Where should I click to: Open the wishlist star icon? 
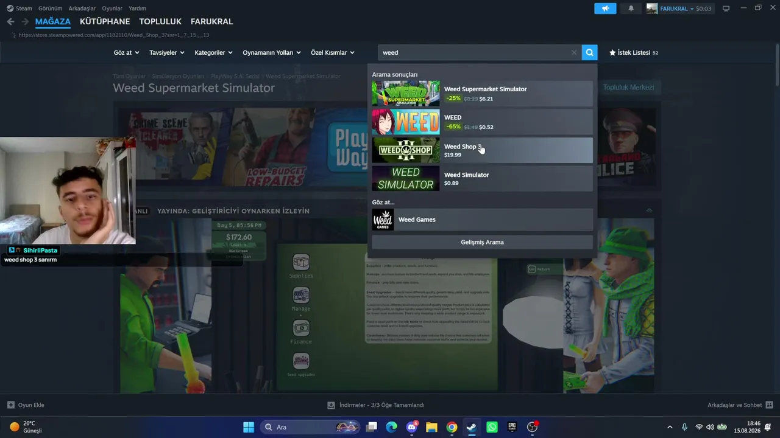(612, 53)
